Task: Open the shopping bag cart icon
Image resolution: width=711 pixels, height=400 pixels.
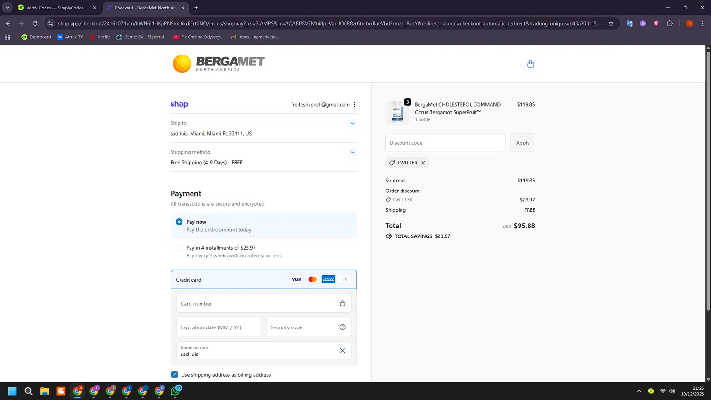Action: 530,64
